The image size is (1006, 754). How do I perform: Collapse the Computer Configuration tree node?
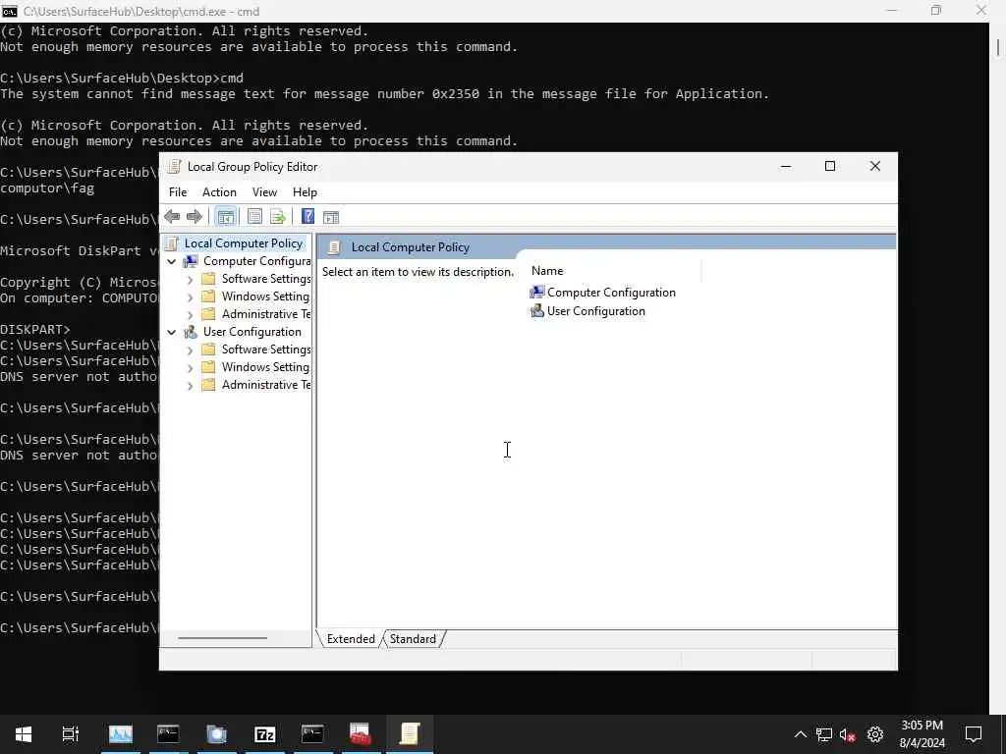pyautogui.click(x=171, y=261)
